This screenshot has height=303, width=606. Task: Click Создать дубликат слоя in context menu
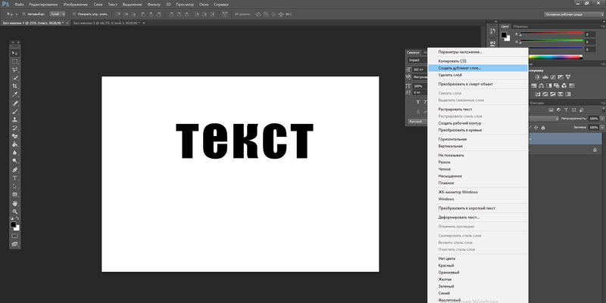(x=460, y=67)
